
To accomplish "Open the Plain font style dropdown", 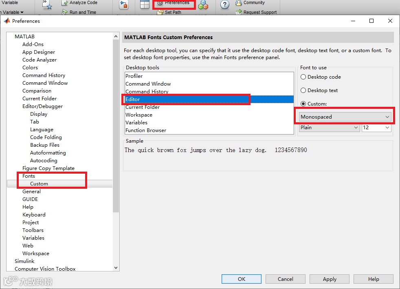I will pyautogui.click(x=329, y=128).
